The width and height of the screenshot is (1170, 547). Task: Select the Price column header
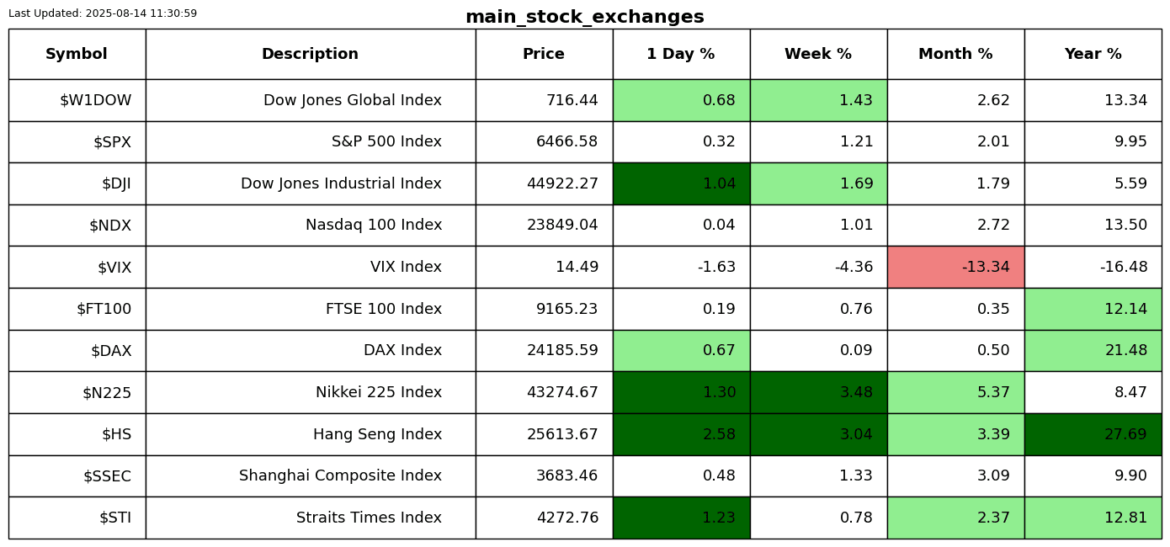point(544,55)
